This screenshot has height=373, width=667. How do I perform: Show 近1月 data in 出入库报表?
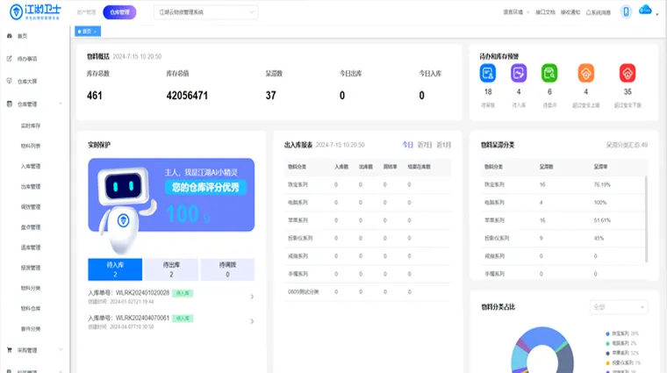(444, 145)
